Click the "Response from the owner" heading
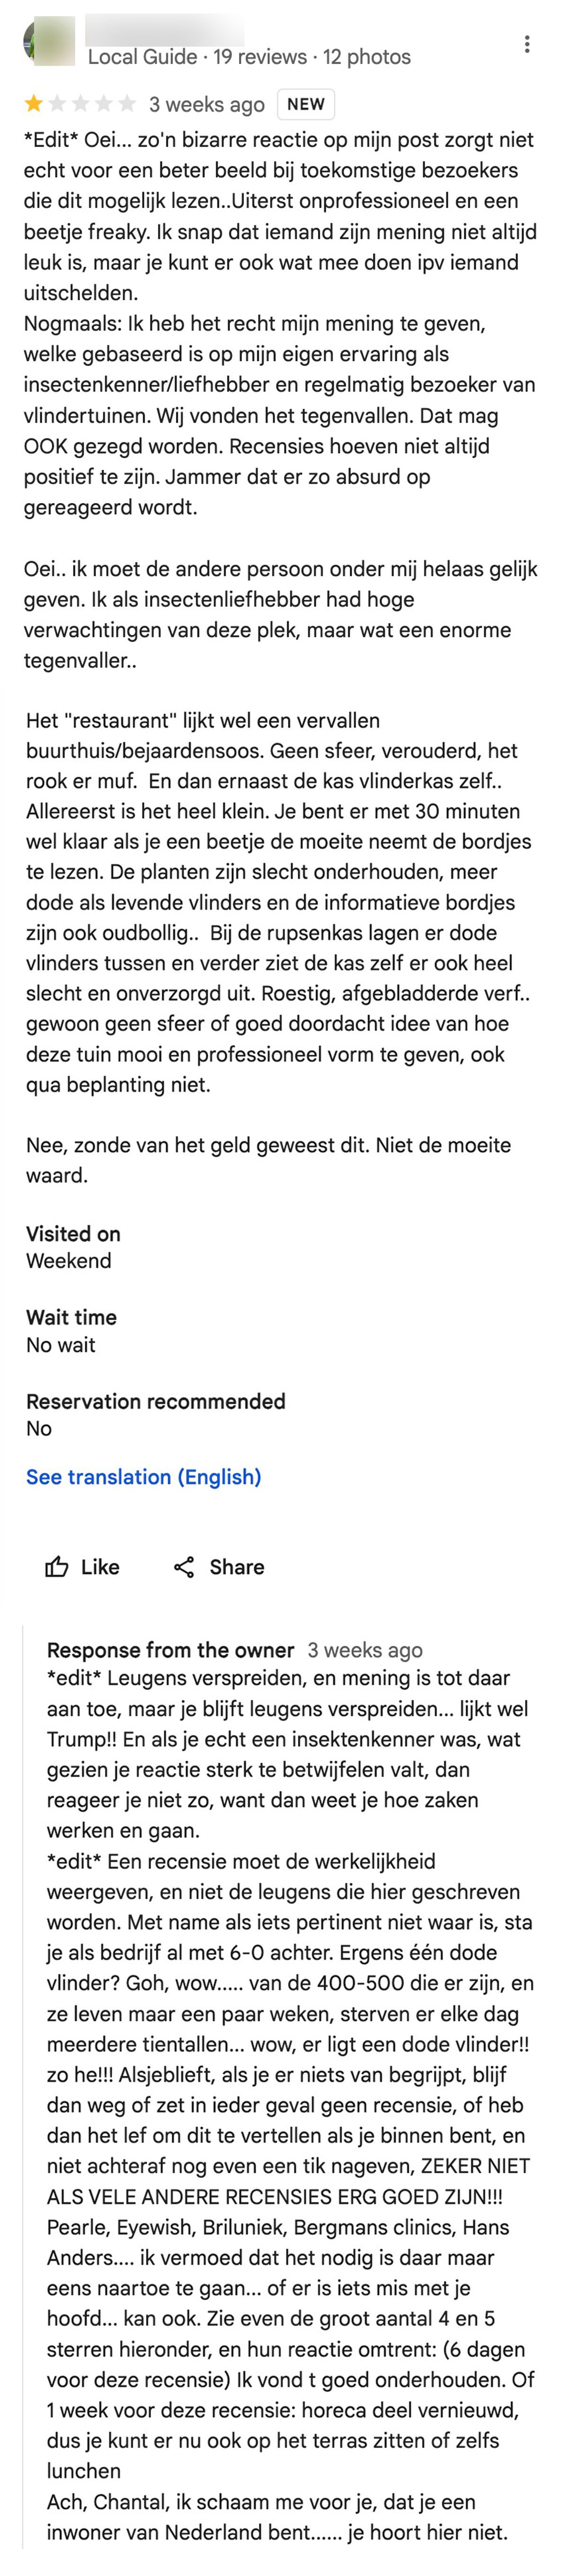 click(x=170, y=1650)
